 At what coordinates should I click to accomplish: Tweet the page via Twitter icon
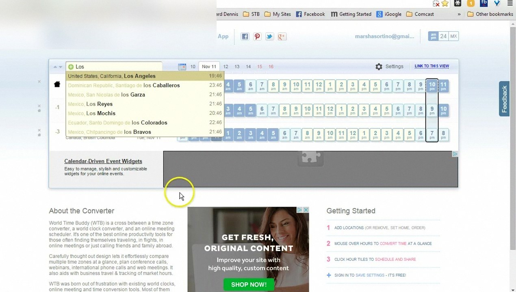pos(269,37)
